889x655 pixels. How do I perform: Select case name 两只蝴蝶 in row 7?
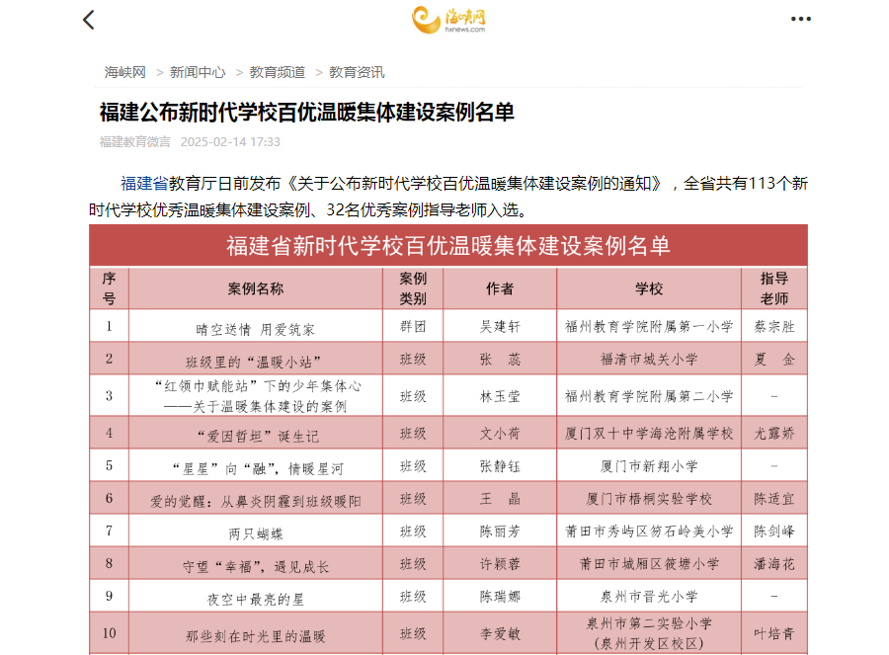256,532
